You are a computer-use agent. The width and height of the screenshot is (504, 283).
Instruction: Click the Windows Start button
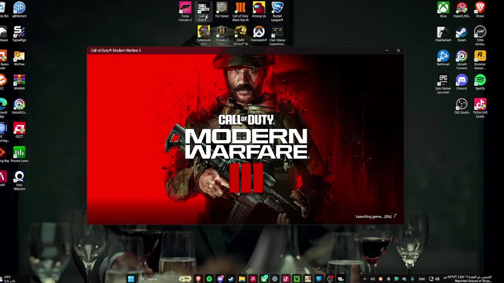tap(131, 279)
